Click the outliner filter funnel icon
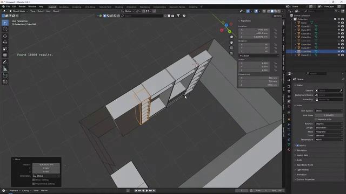This screenshot has width=346, height=194. point(336,11)
